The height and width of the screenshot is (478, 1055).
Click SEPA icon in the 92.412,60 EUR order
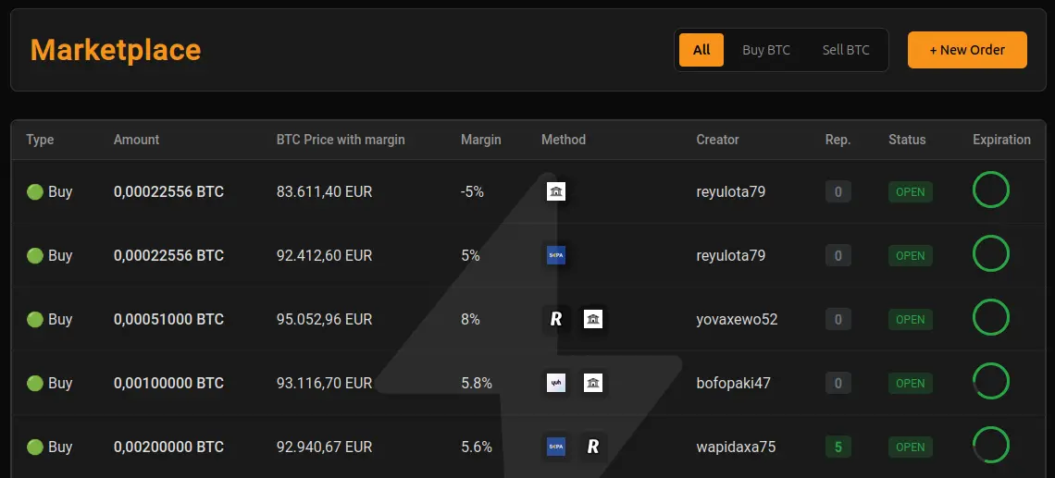pos(556,255)
